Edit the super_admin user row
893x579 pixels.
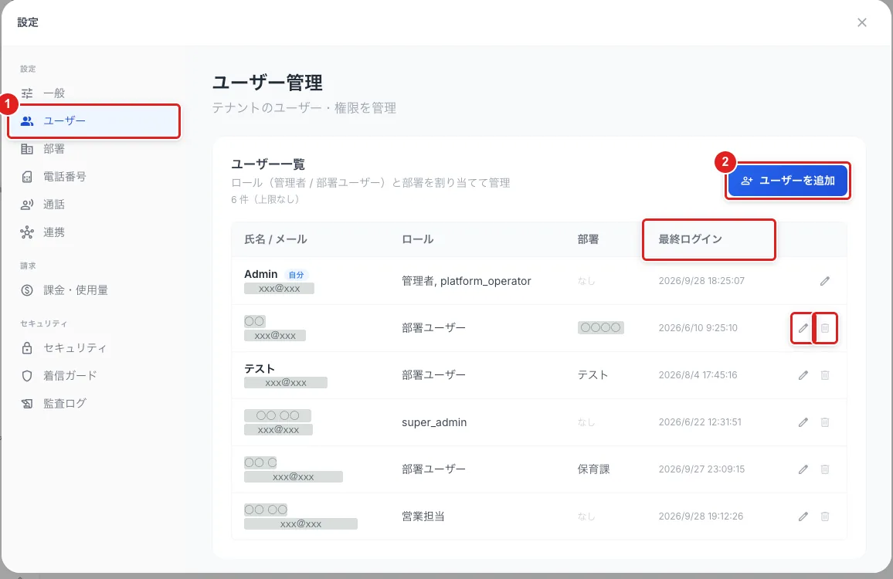[x=803, y=422]
